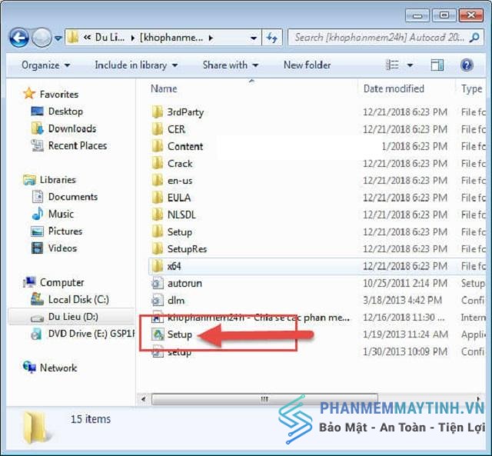Click the 1/19/2013 11:24 AM date cell
Viewport: 492px width, 456px height.
[405, 335]
